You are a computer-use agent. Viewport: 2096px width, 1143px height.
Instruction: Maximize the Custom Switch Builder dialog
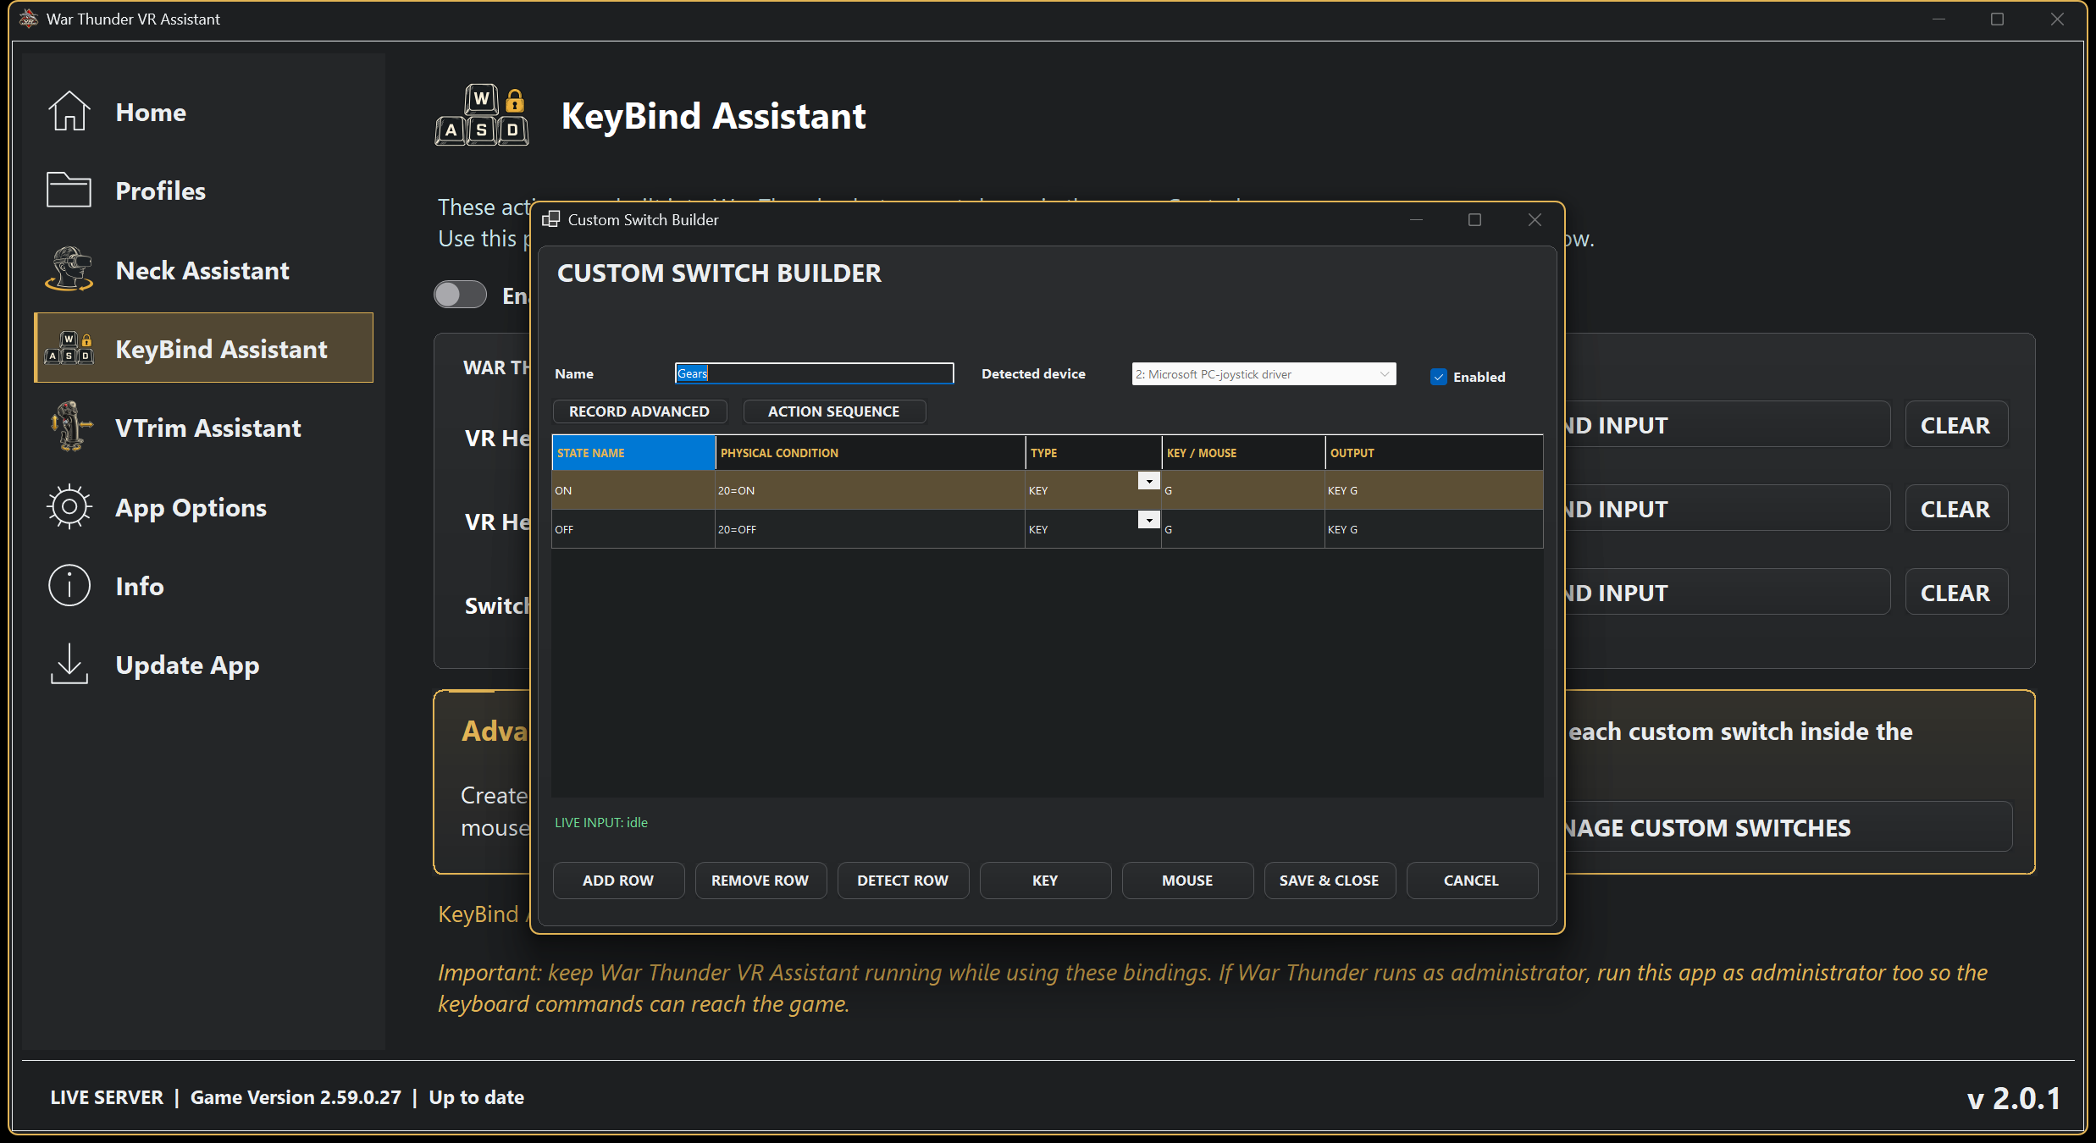pyautogui.click(x=1474, y=219)
